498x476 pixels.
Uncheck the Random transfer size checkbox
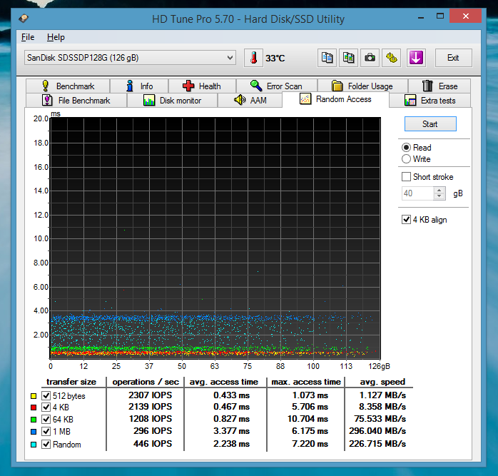[46, 444]
